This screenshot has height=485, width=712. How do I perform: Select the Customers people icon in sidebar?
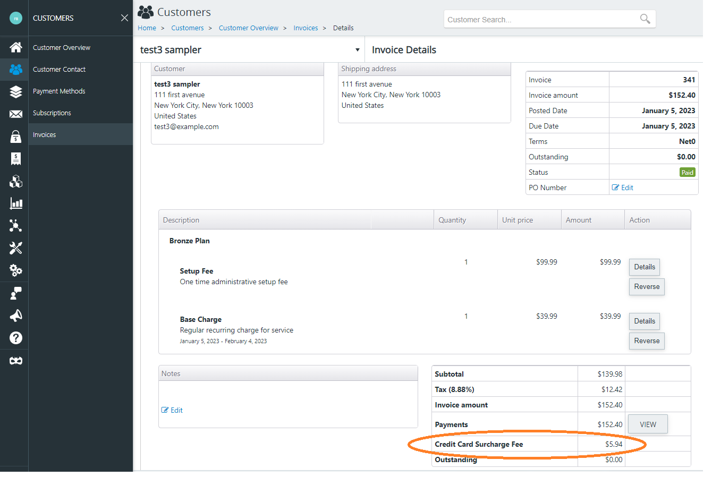(16, 69)
